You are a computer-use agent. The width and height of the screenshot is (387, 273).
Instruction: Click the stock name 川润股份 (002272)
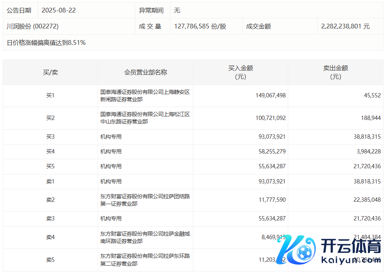33,26
